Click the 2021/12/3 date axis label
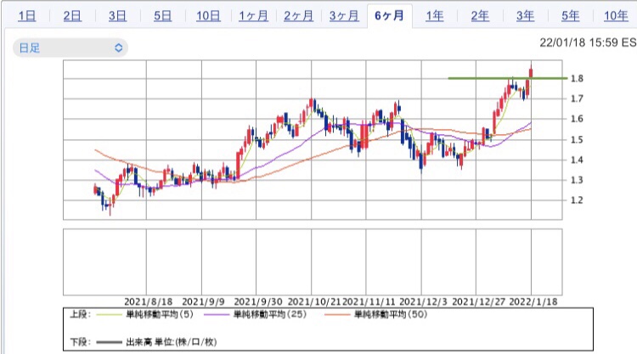637x354 pixels. [423, 301]
